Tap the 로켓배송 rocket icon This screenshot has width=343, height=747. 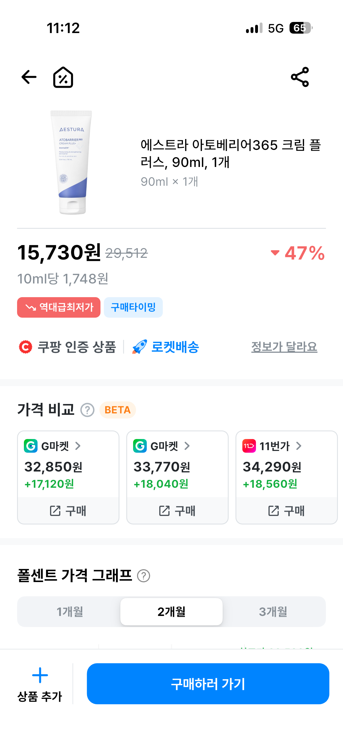tap(140, 347)
